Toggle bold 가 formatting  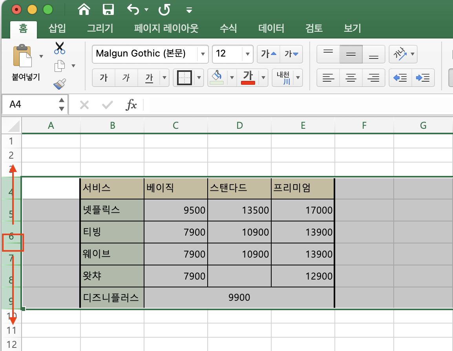click(103, 78)
